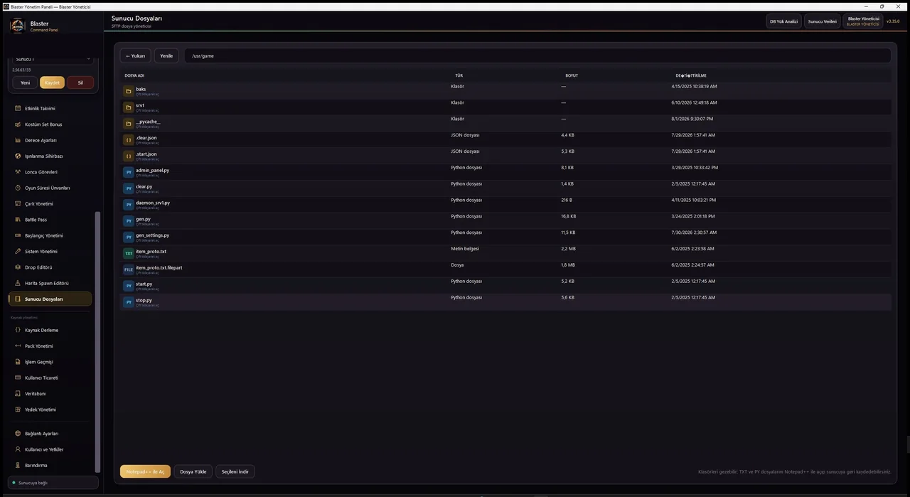Go to Battle Pass section
The width and height of the screenshot is (910, 497).
(x=50, y=220)
